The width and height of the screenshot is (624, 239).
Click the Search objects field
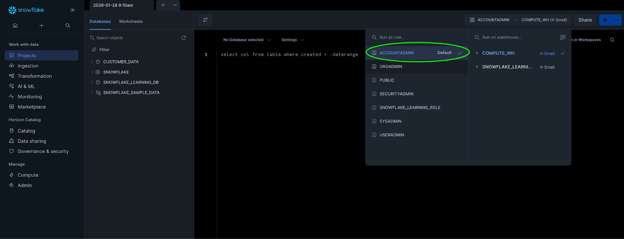(134, 38)
